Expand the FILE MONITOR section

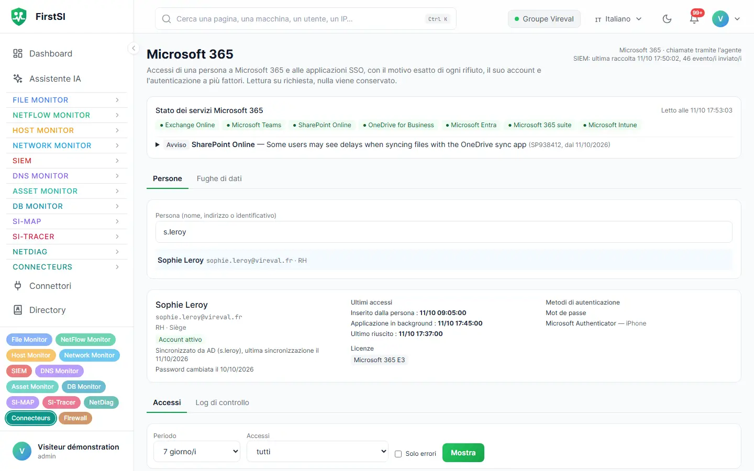(66, 100)
